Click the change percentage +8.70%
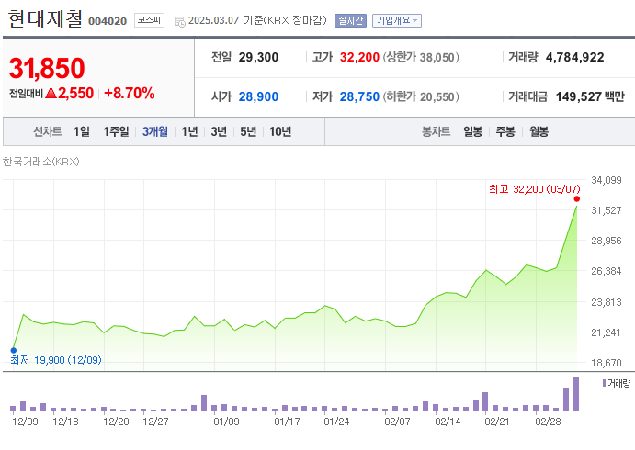 [130, 93]
